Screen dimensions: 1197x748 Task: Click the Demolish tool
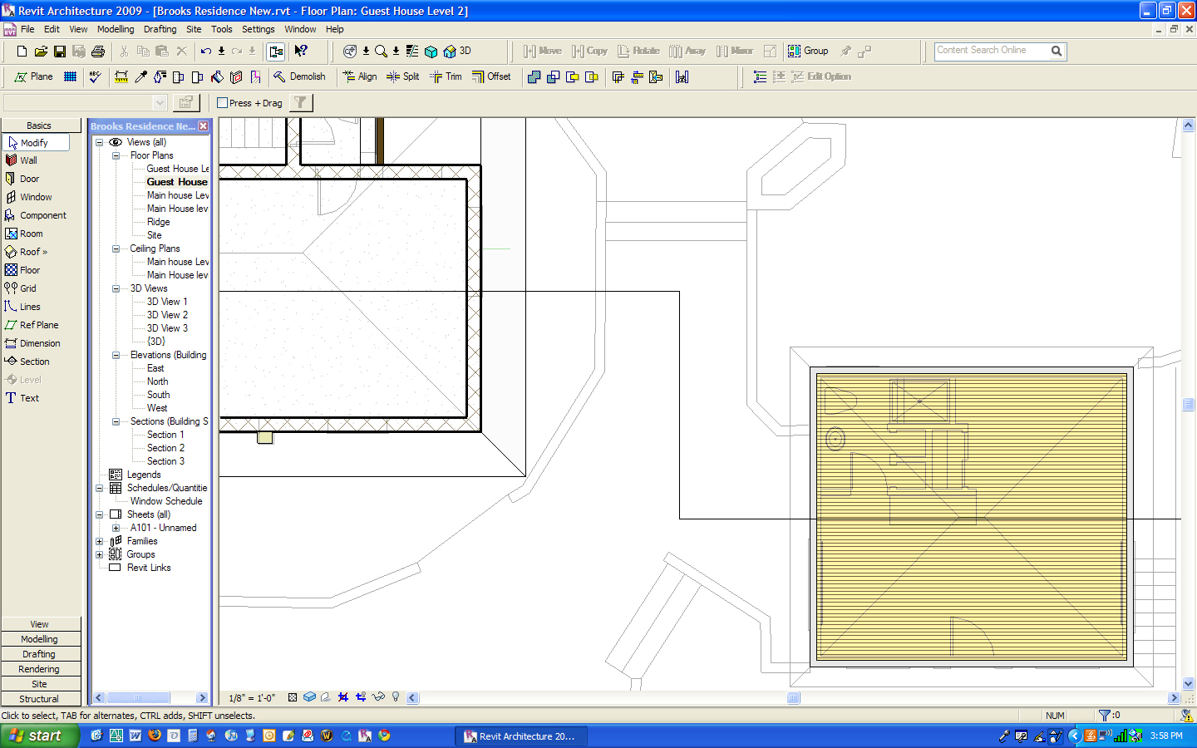(299, 76)
